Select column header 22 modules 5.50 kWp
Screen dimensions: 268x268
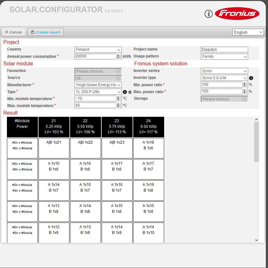[x=86, y=127]
